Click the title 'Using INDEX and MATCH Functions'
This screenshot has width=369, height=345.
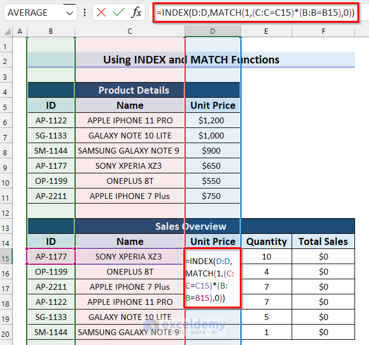[191, 60]
